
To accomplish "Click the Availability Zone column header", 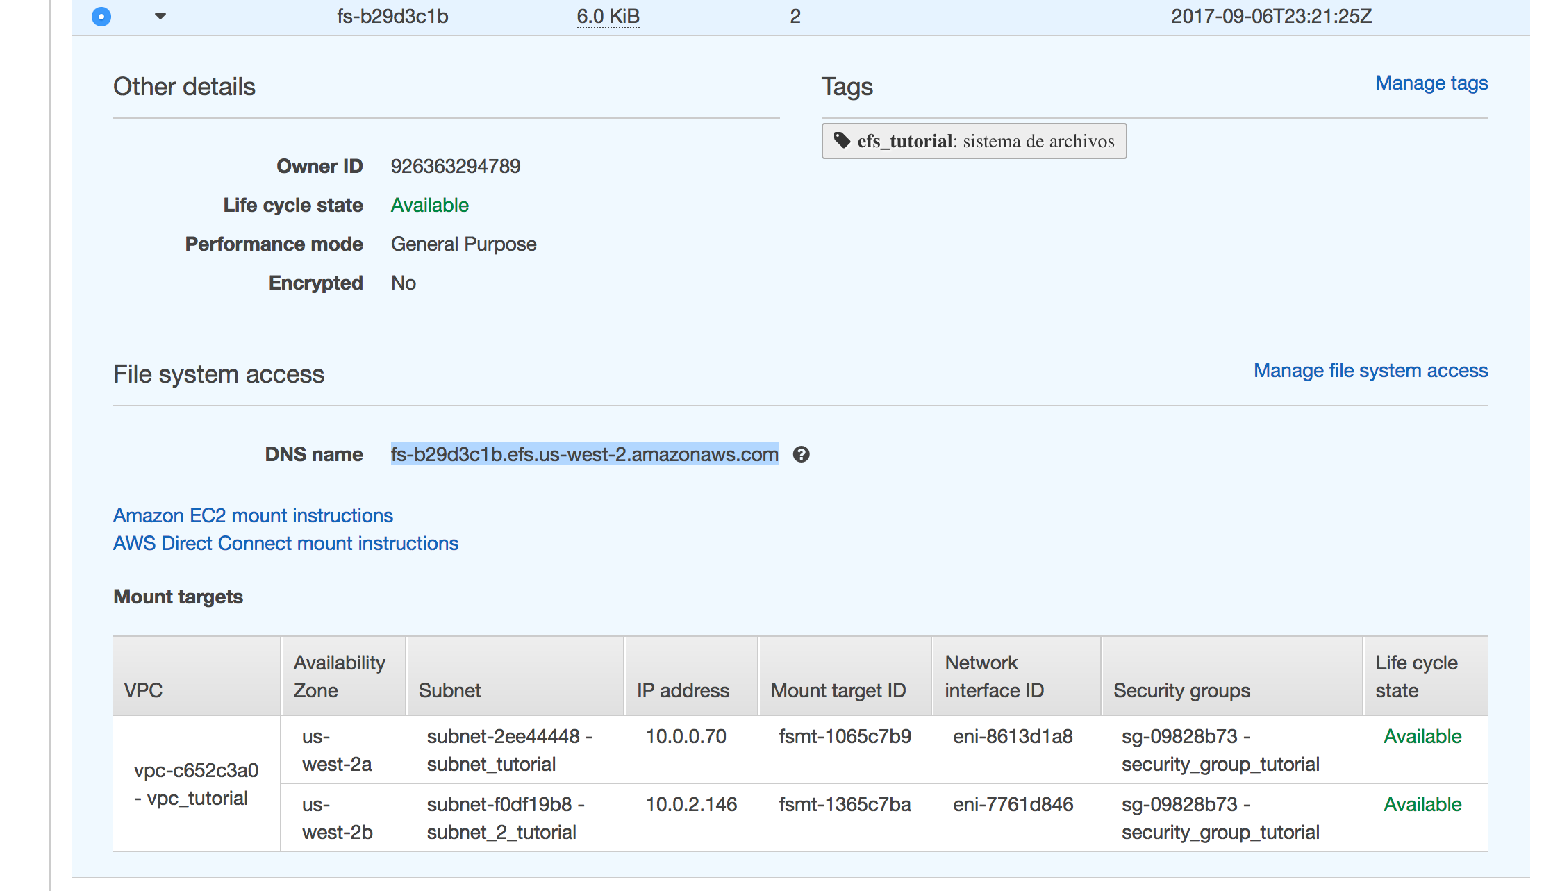I will [x=339, y=676].
